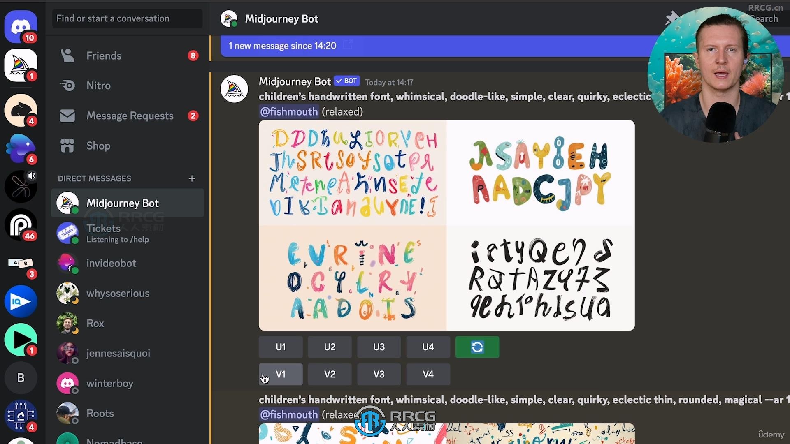Create variations with V3 button
Viewport: 790px width, 444px height.
(379, 374)
